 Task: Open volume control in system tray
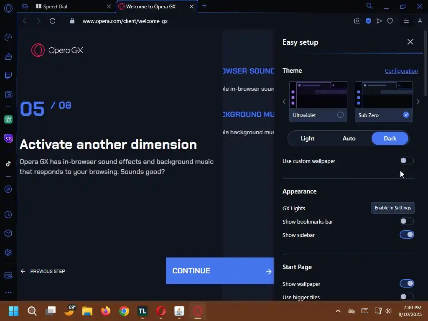pos(387,311)
